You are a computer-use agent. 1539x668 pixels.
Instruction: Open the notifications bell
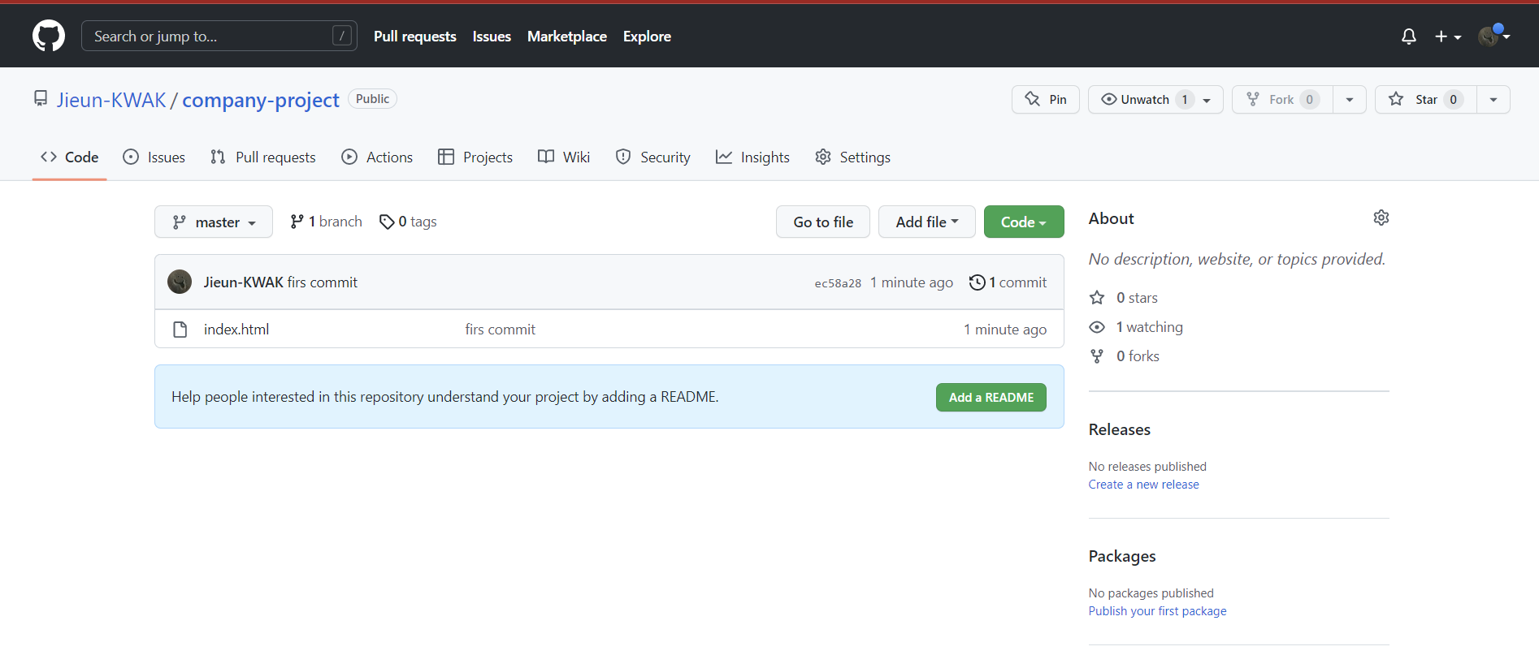click(x=1409, y=37)
